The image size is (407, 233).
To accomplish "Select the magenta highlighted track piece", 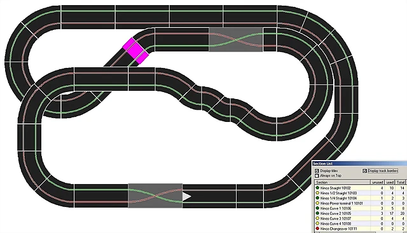I will click(x=135, y=51).
